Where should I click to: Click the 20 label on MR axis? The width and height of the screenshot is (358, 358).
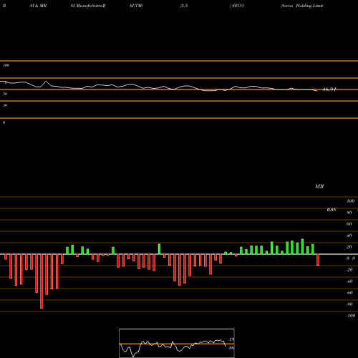[x=349, y=247]
